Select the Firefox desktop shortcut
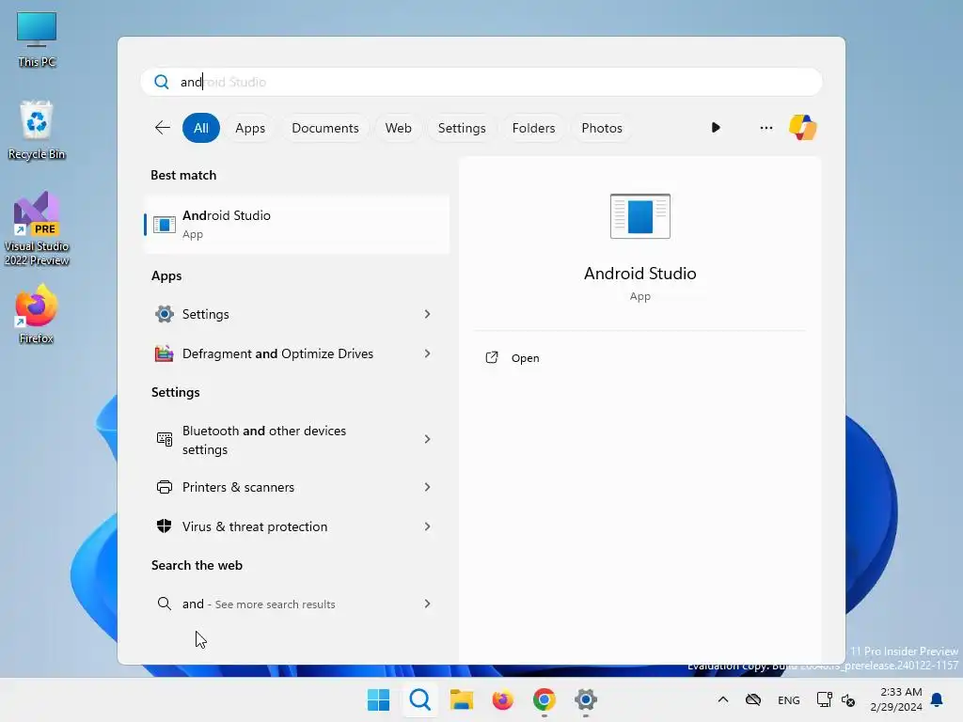The height and width of the screenshot is (722, 963). coord(37,314)
